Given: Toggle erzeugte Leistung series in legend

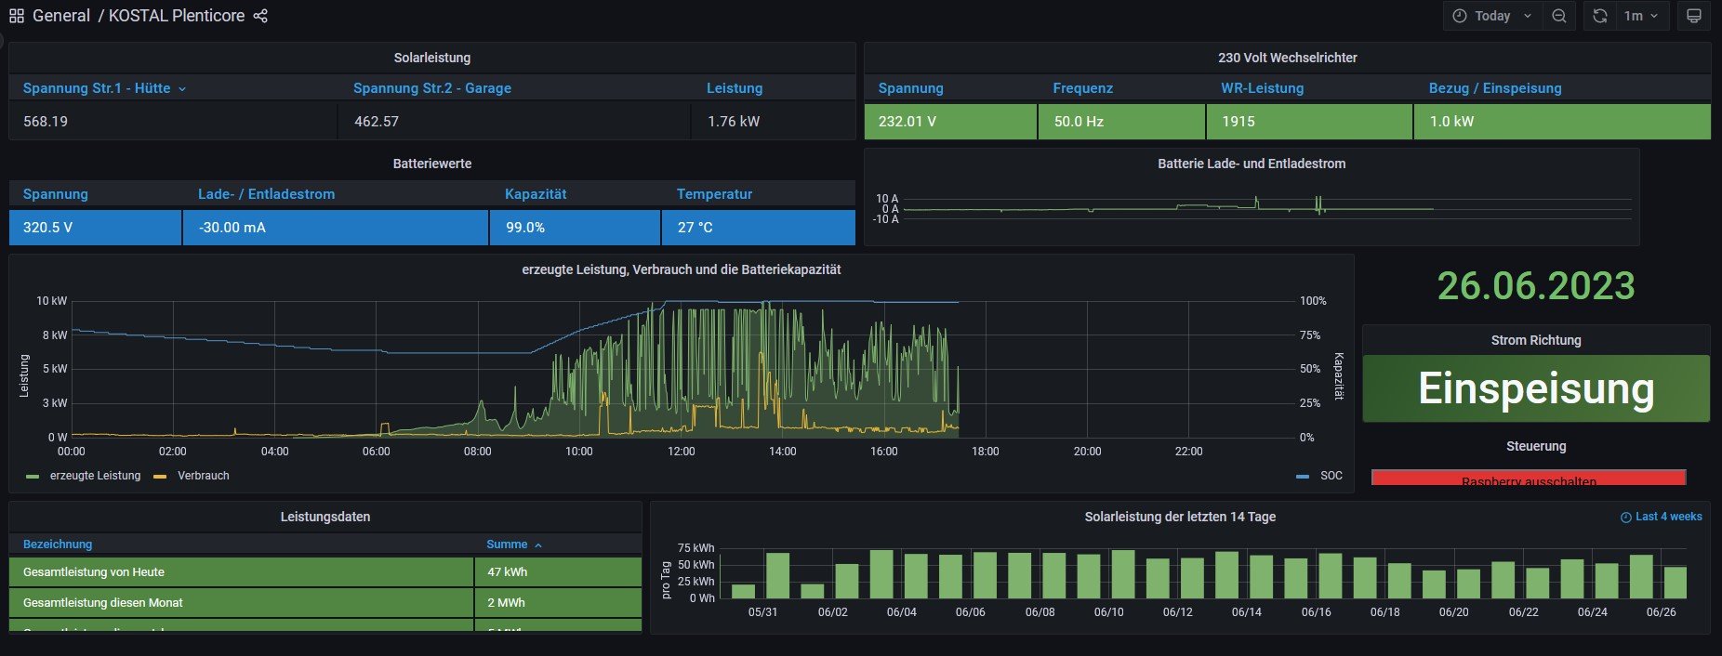Looking at the screenshot, I should point(95,476).
